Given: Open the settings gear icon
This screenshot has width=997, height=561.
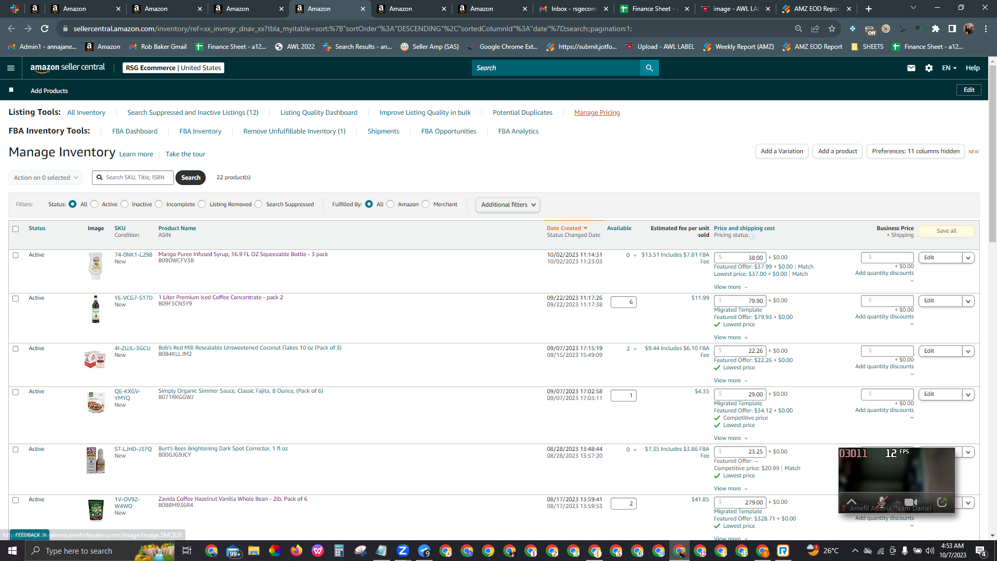Looking at the screenshot, I should (x=929, y=68).
